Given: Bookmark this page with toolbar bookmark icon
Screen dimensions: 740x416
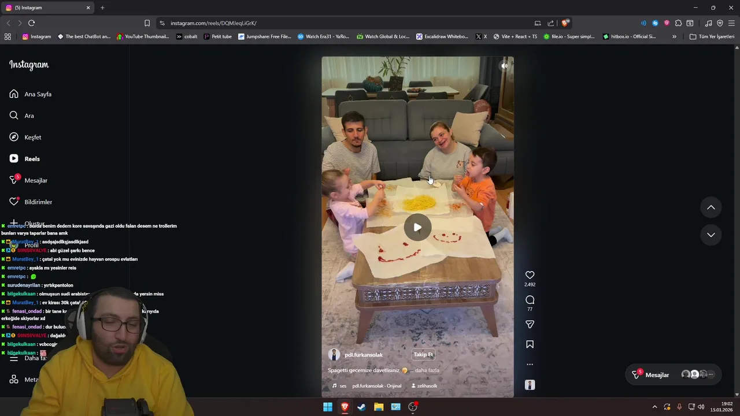Looking at the screenshot, I should (x=147, y=23).
